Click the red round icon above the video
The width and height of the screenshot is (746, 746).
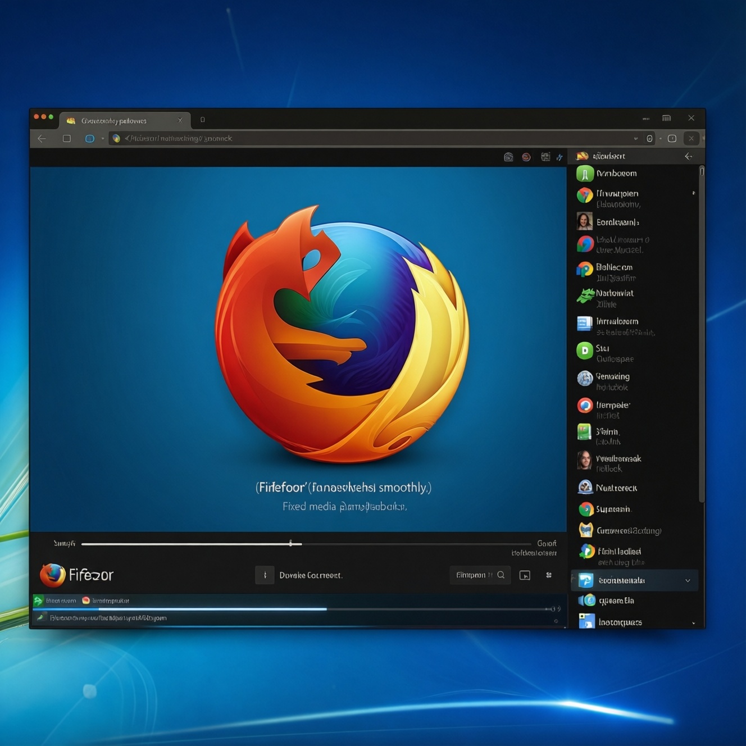click(526, 157)
